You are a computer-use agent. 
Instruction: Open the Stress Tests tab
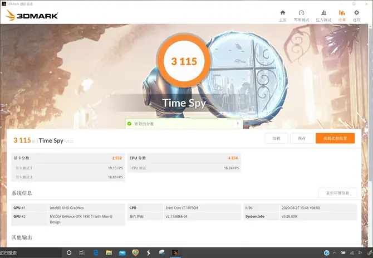tap(323, 16)
